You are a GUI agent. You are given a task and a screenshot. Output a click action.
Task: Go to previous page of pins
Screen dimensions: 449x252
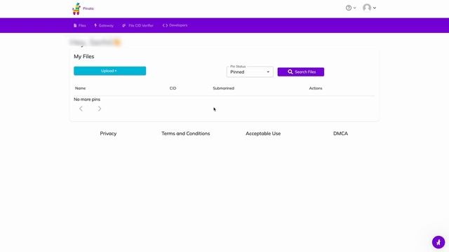tap(81, 108)
